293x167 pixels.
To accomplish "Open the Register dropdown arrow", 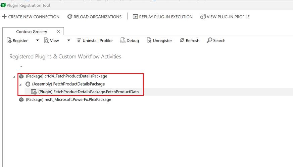I will 37,40.
